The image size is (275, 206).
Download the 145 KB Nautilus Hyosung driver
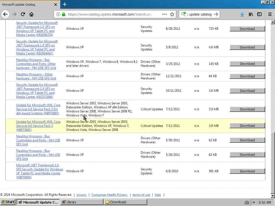point(247,64)
